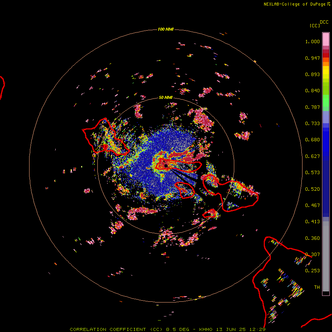The height and width of the screenshot is (332, 332).
Task: Select the 0.947 scale value
Action: 312,58
